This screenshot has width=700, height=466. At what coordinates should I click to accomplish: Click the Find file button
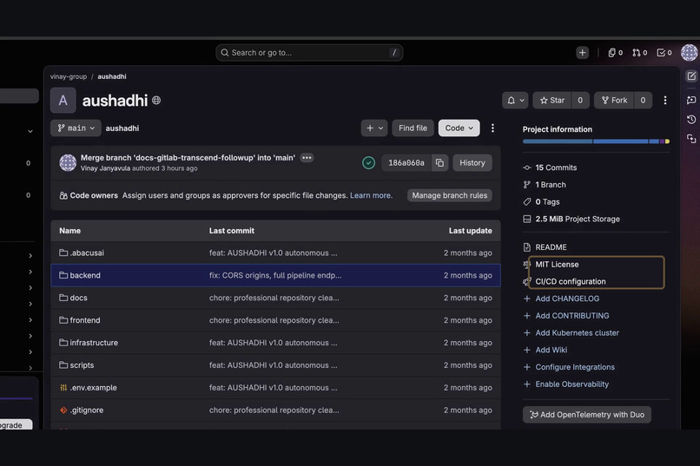413,128
